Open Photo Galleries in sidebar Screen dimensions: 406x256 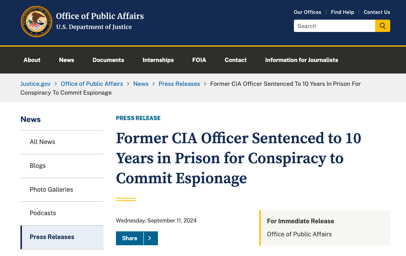click(x=51, y=189)
